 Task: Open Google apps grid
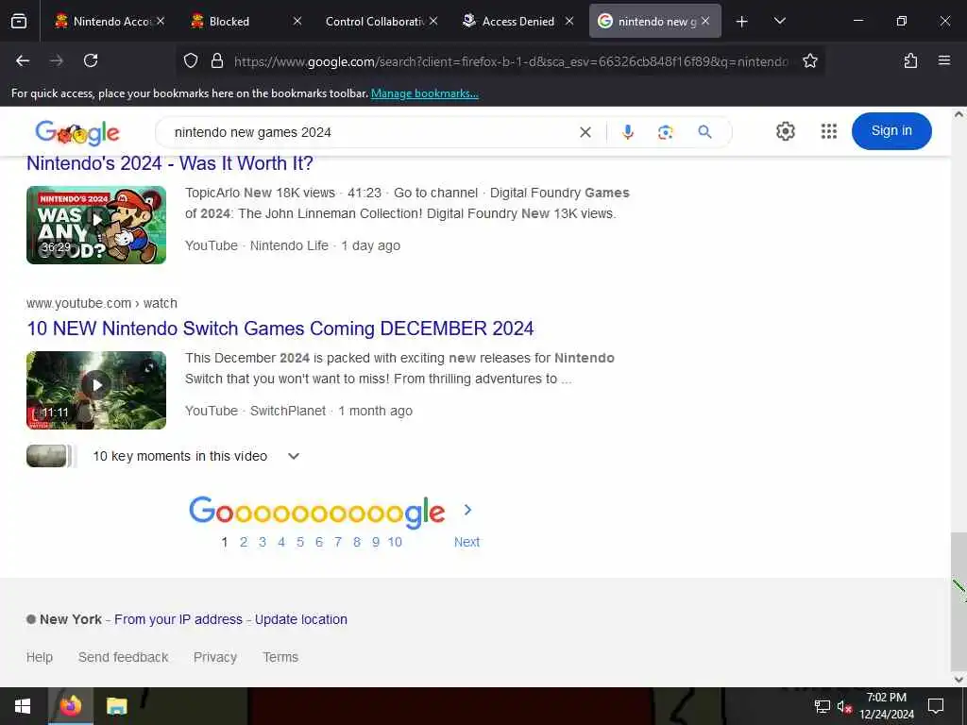point(829,131)
